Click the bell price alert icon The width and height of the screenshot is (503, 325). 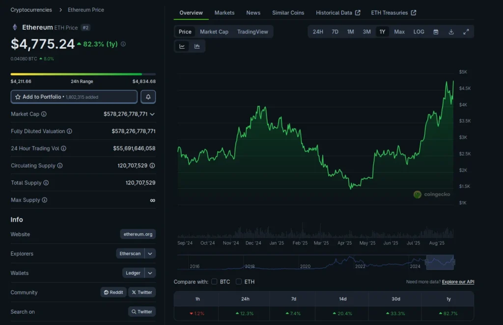148,97
